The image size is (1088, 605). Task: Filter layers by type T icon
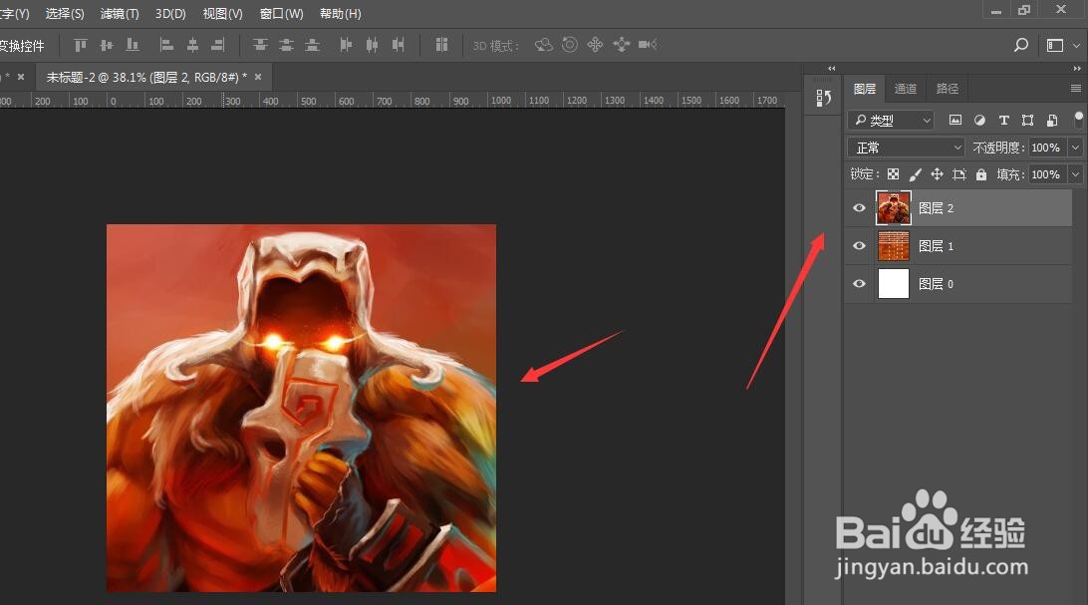point(1003,120)
